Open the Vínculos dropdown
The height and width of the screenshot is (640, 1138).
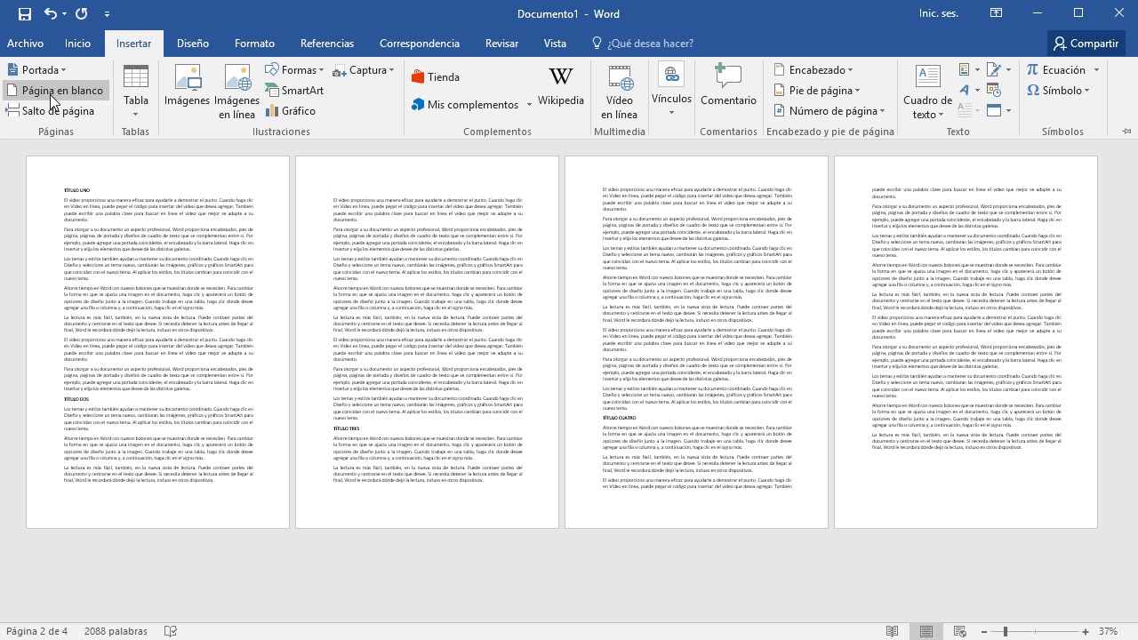pyautogui.click(x=671, y=91)
